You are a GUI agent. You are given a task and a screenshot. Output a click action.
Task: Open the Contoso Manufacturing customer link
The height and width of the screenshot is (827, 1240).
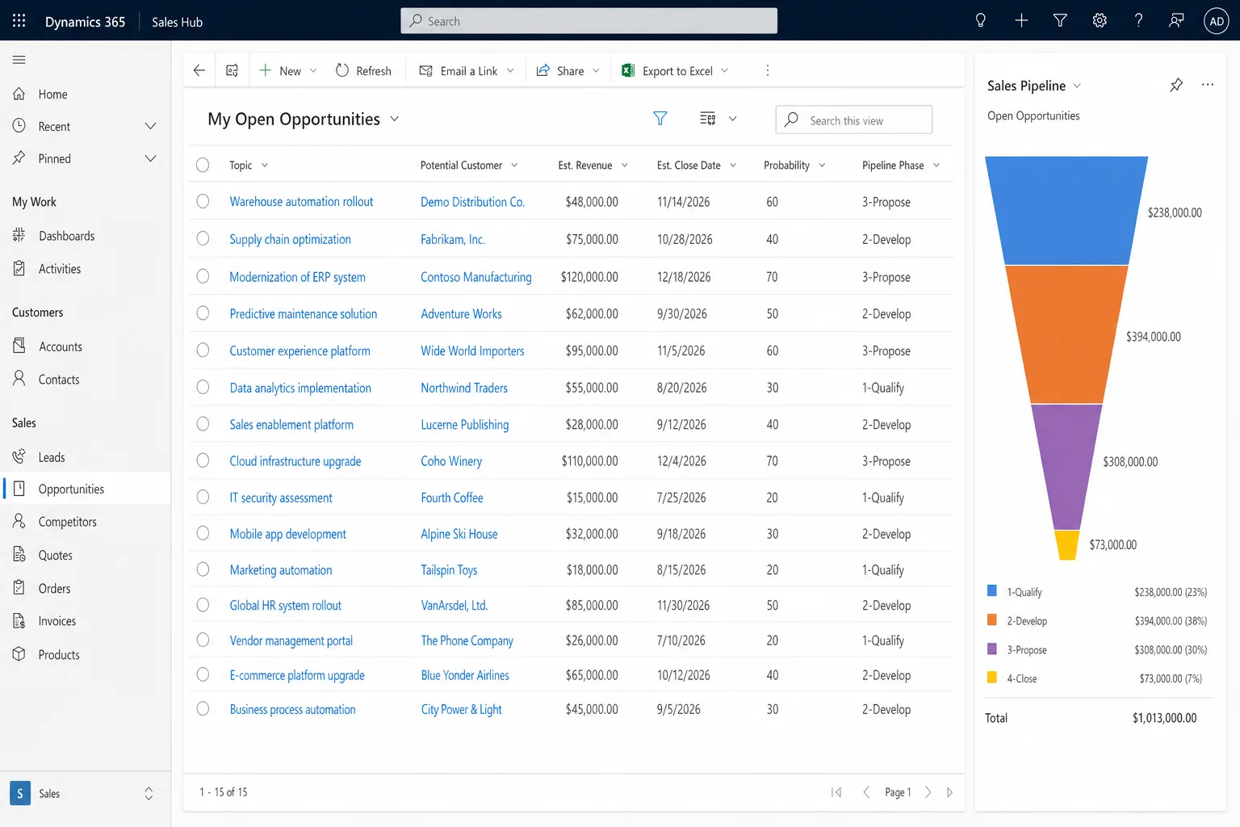476,277
